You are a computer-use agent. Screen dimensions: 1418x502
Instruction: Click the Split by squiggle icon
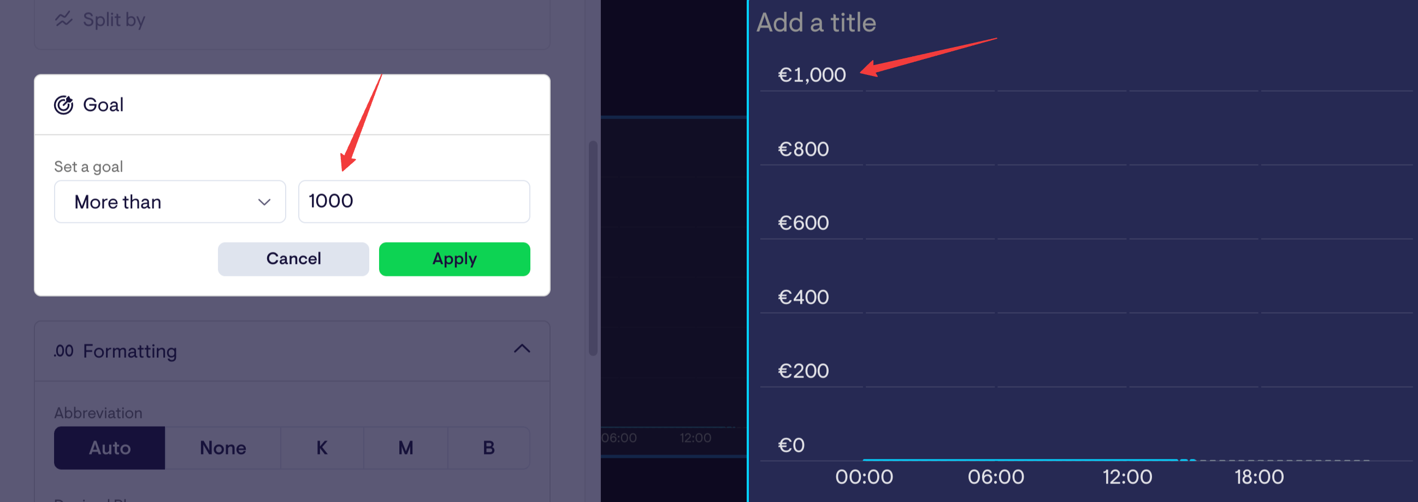[x=63, y=19]
